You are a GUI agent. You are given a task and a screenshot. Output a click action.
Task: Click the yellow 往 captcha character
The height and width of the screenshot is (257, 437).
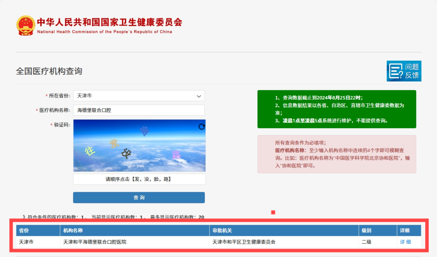pyautogui.click(x=89, y=151)
